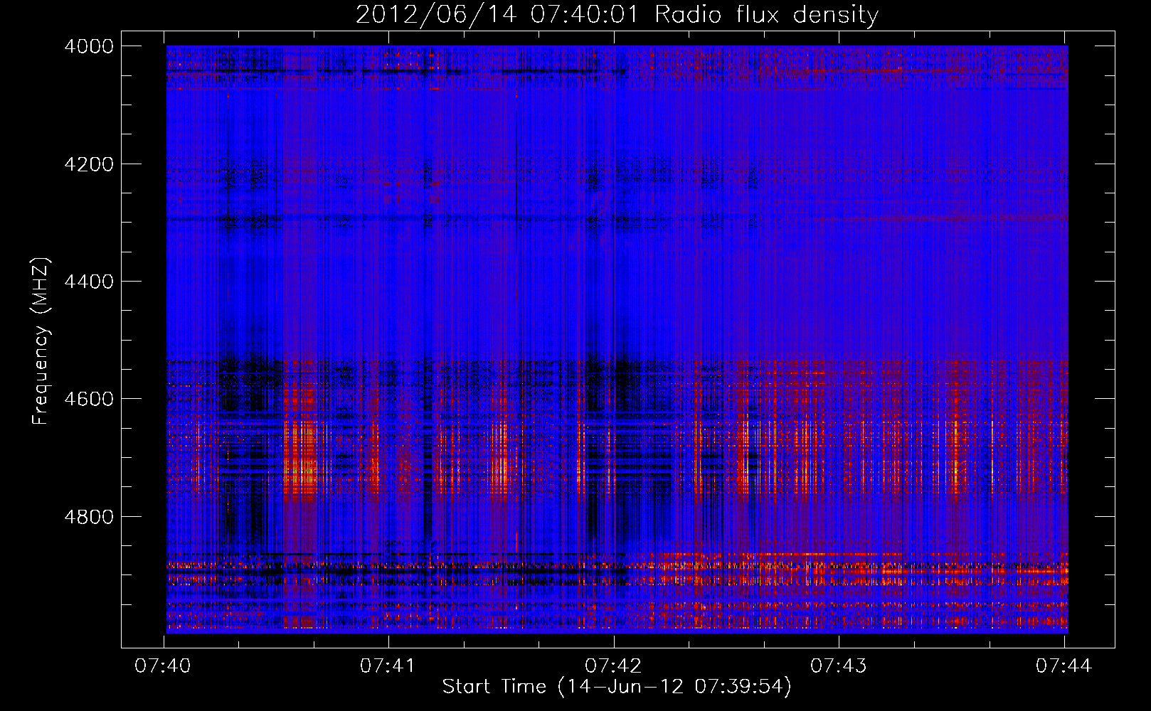Click the "Frequency (MHZ)" y-axis title

[41, 341]
